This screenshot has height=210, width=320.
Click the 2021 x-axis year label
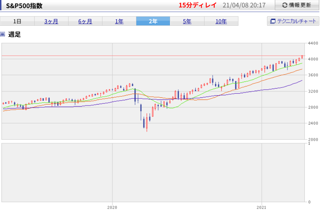click(x=261, y=207)
